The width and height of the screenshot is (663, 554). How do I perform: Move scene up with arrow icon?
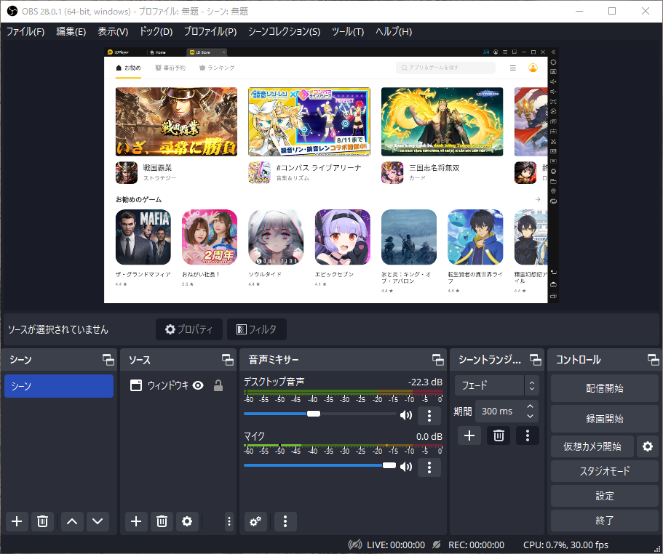(71, 521)
